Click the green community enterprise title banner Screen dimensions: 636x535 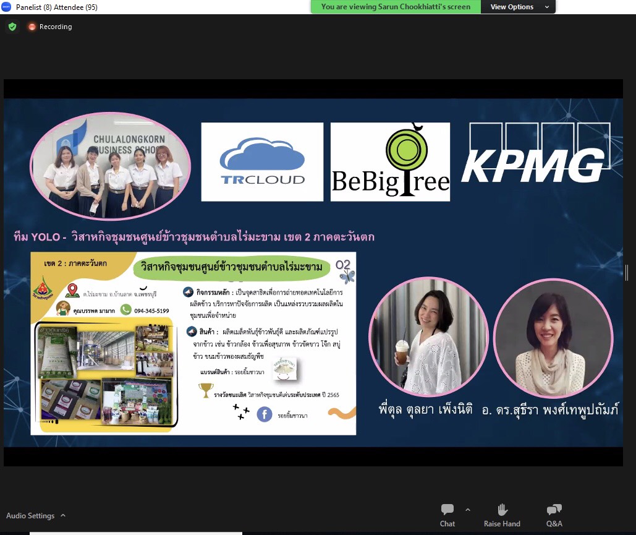[232, 267]
